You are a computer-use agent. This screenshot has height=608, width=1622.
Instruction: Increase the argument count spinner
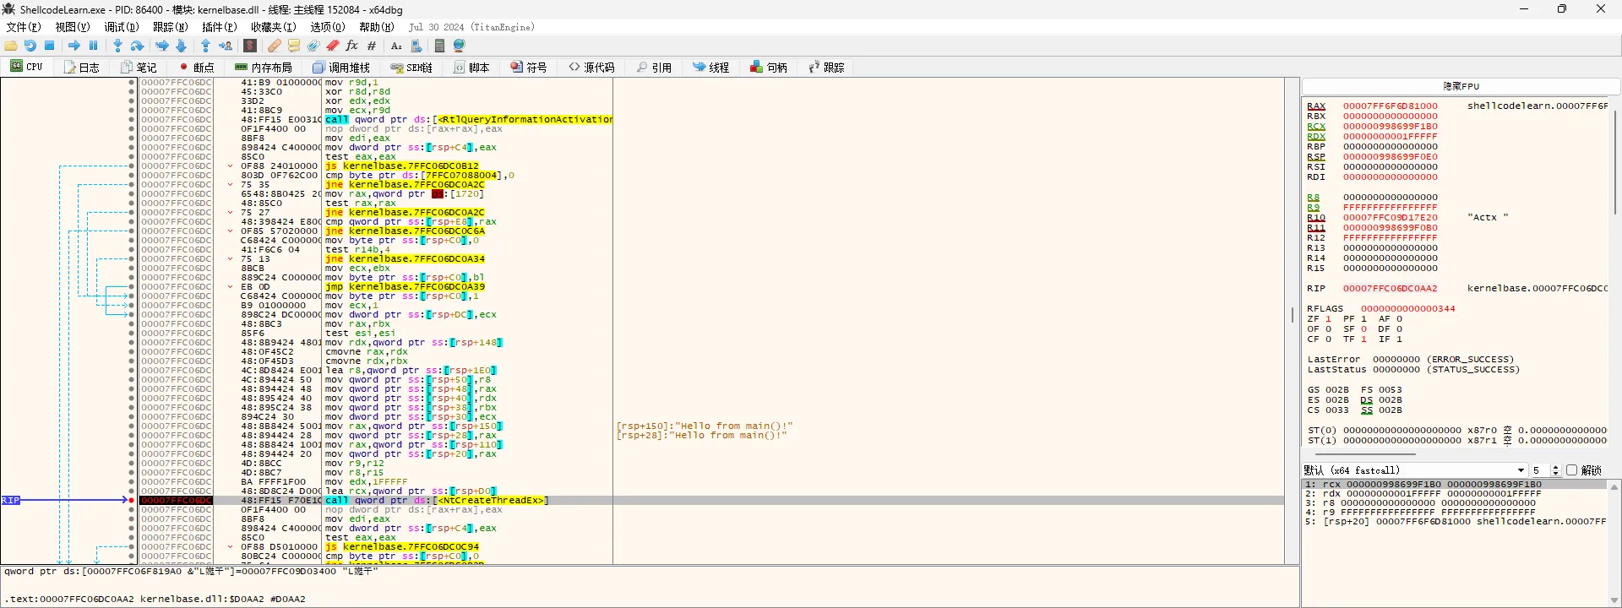pyautogui.click(x=1555, y=467)
